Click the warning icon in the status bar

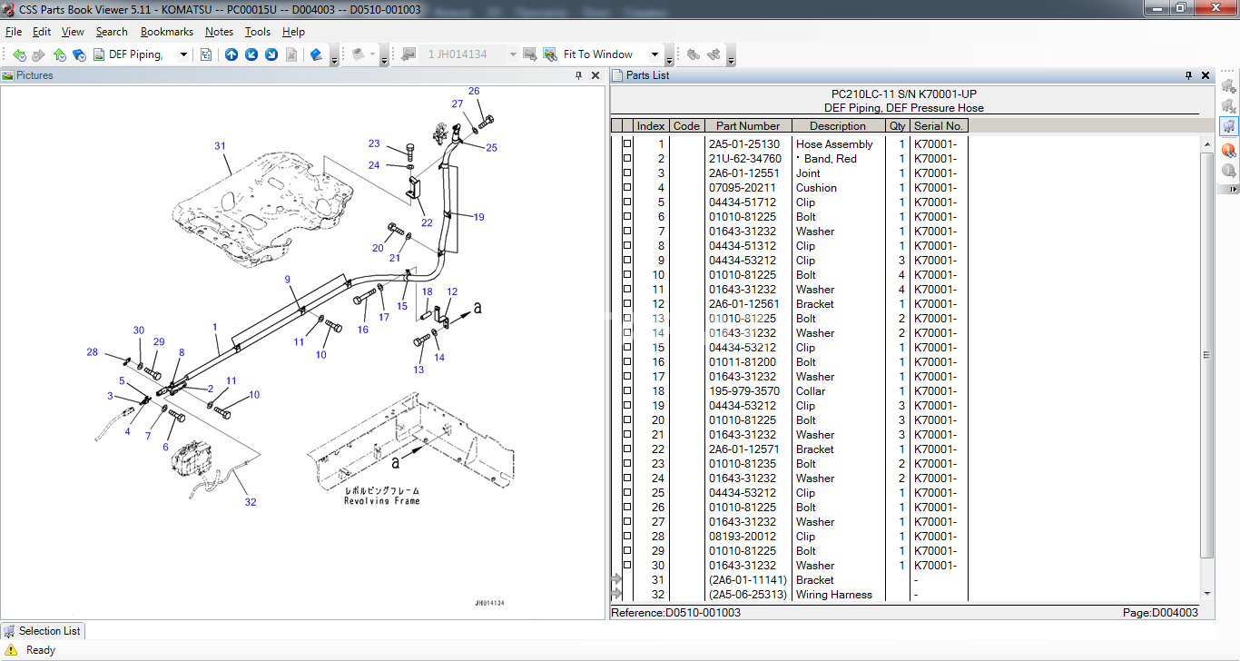click(x=11, y=650)
